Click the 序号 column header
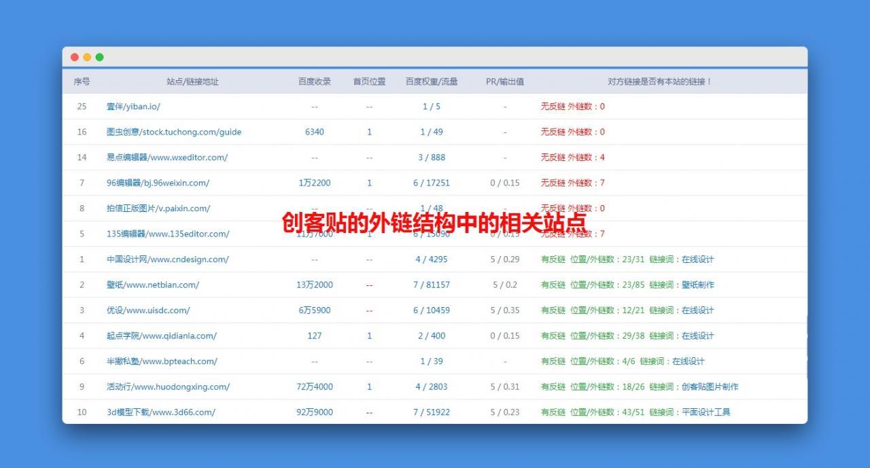Image resolution: width=870 pixels, height=468 pixels. (82, 82)
